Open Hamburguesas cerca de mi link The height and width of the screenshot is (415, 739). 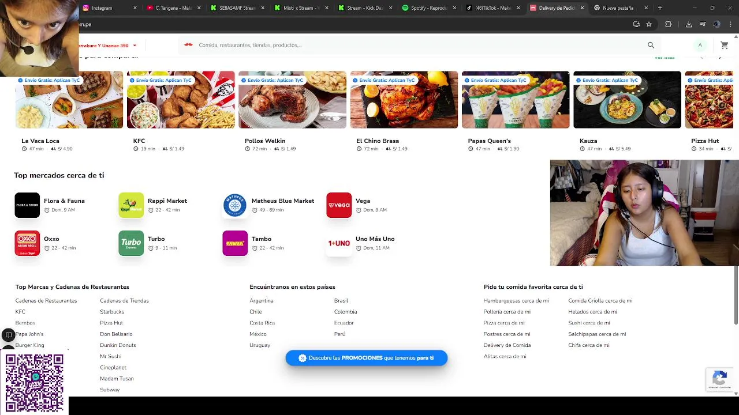coord(516,301)
